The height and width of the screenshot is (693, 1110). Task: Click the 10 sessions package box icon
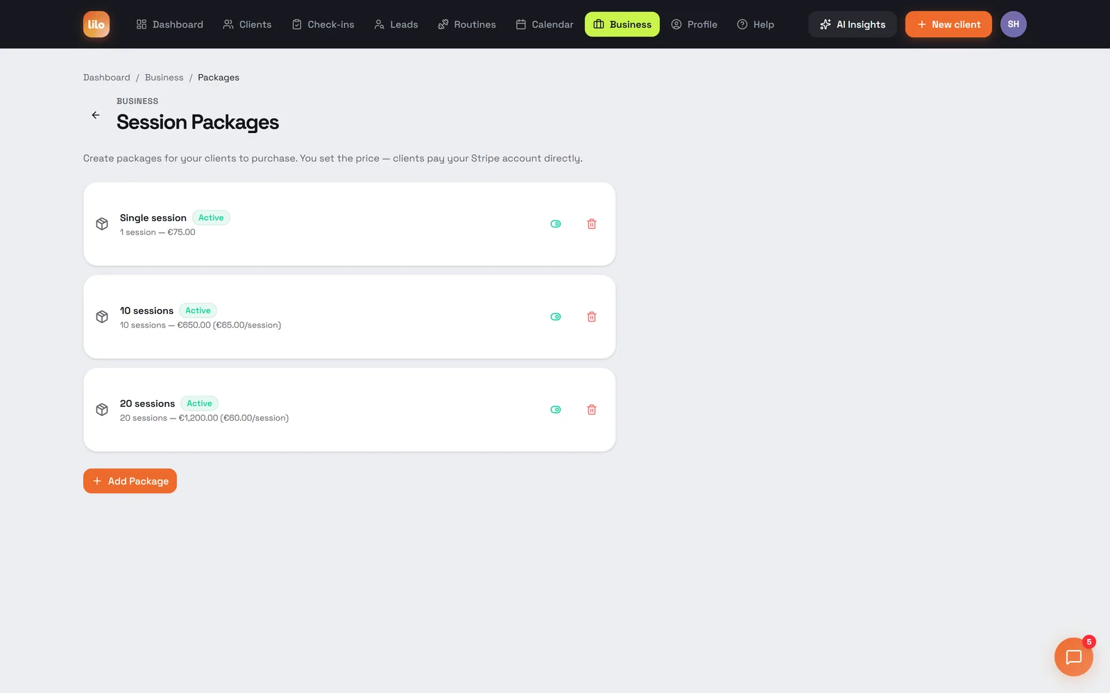pos(102,317)
